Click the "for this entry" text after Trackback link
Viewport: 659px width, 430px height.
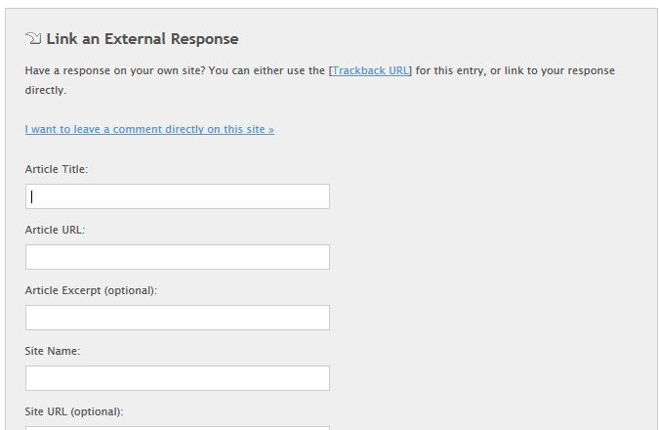445,71
